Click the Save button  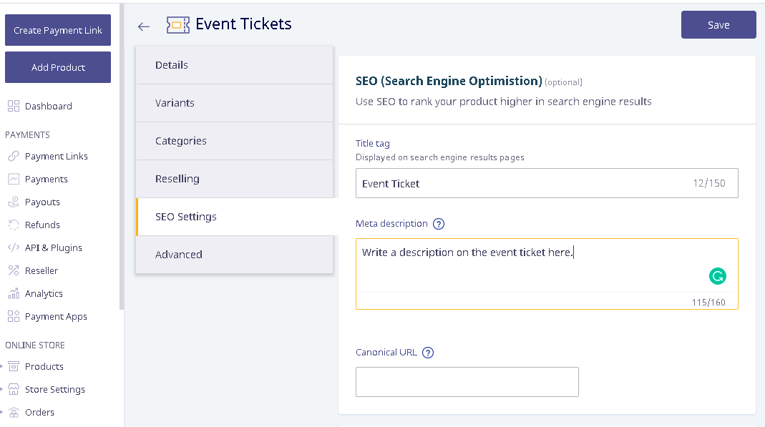(718, 25)
